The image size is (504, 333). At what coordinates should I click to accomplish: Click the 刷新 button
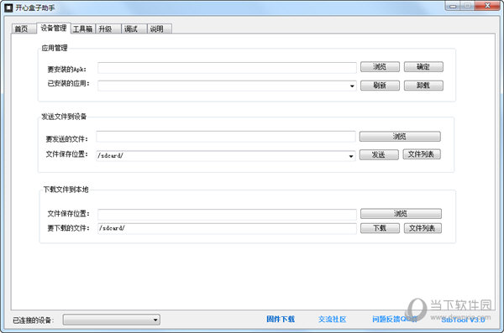(x=380, y=86)
